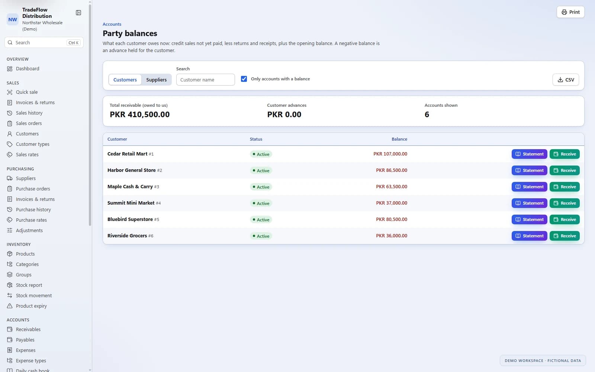The image size is (595, 372).
Task: Collapse the sidebar panel icon
Action: (x=78, y=13)
